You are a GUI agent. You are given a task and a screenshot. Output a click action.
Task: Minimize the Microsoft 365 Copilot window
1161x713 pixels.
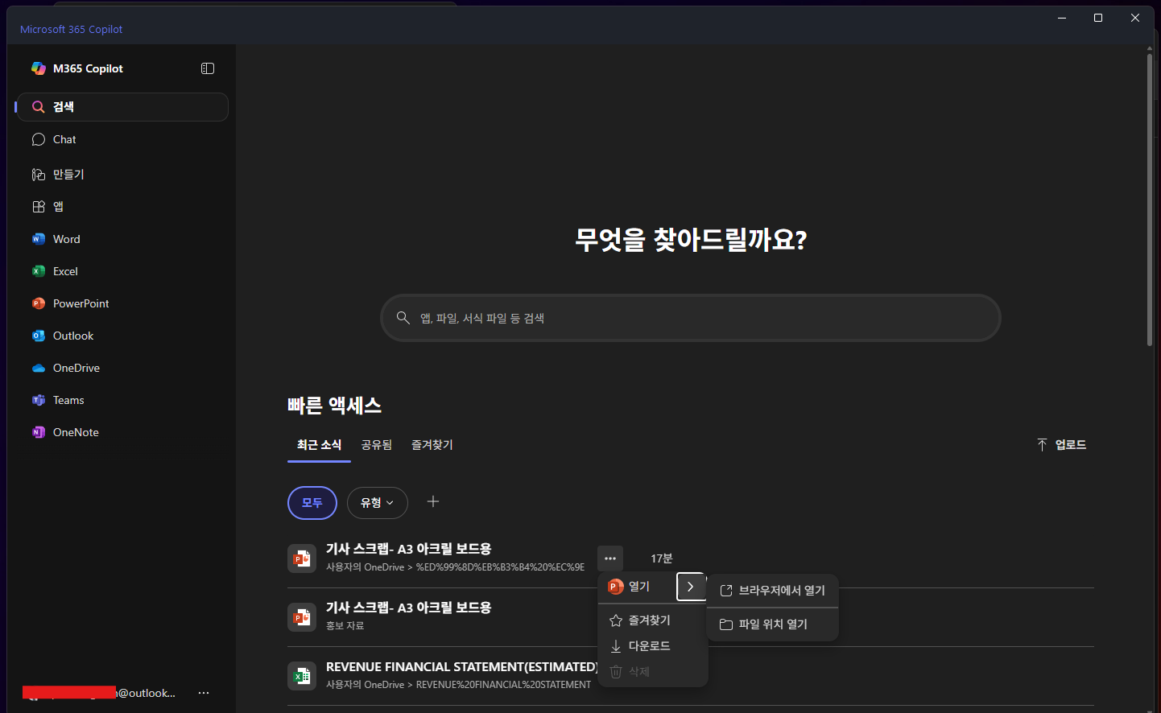(x=1062, y=18)
